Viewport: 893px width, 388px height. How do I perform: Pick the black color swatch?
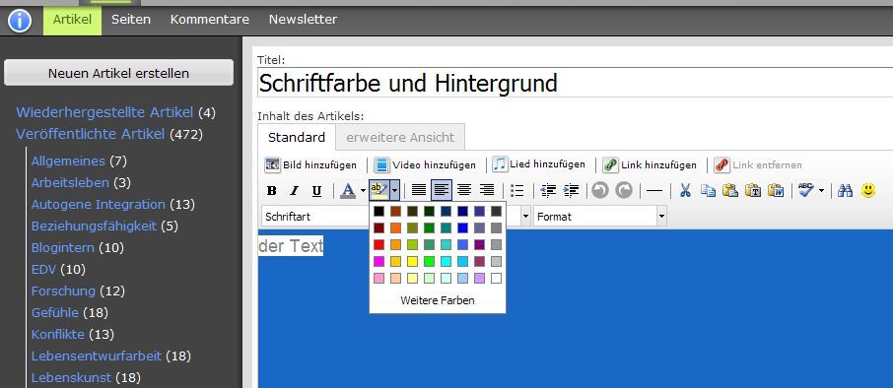(x=378, y=211)
